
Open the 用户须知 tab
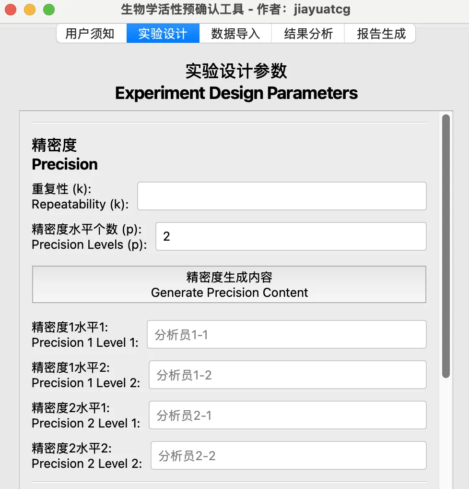(x=90, y=34)
